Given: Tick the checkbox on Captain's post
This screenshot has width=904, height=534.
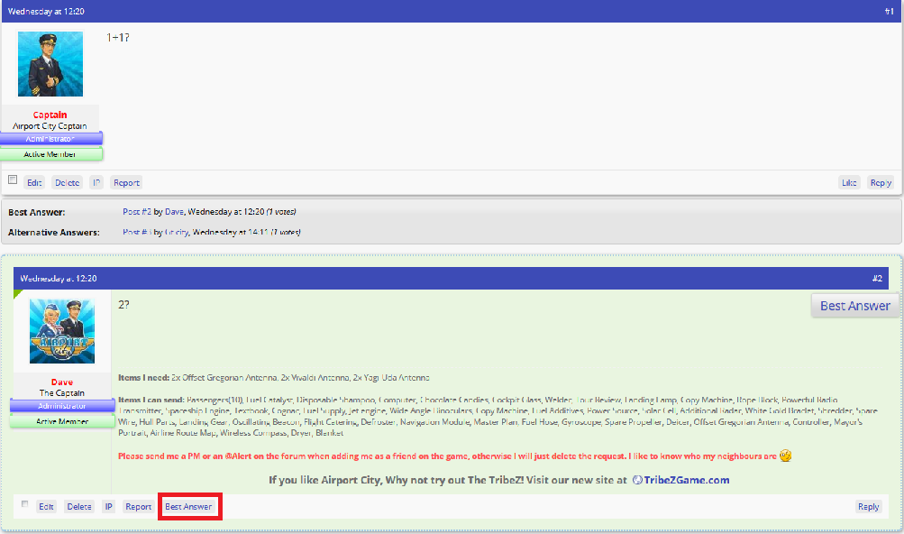Looking at the screenshot, I should tap(13, 180).
